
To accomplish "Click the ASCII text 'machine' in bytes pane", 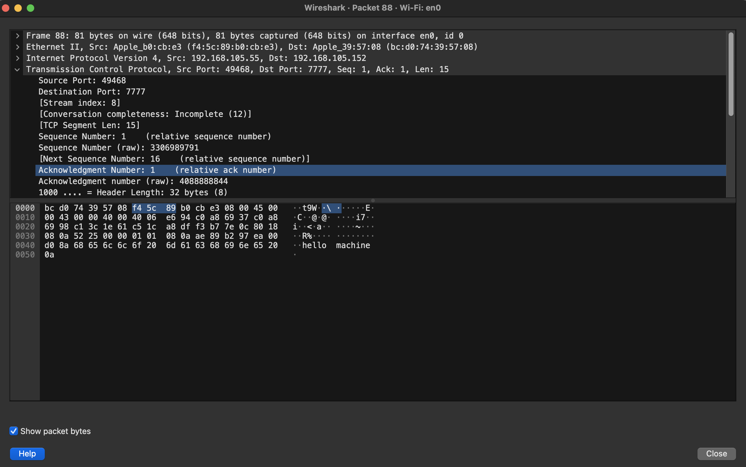I will click(x=353, y=245).
